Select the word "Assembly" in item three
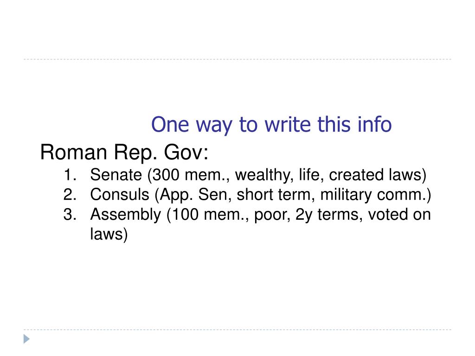Screen dimensions: 475x356 [126, 215]
